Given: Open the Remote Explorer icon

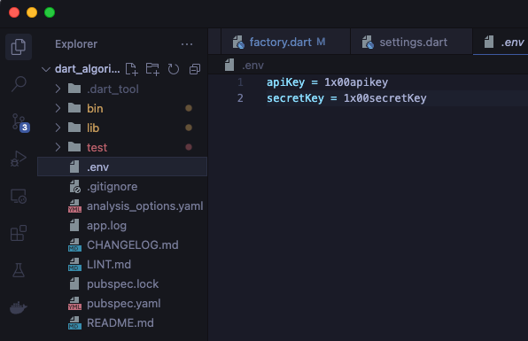Looking at the screenshot, I should pyautogui.click(x=19, y=197).
